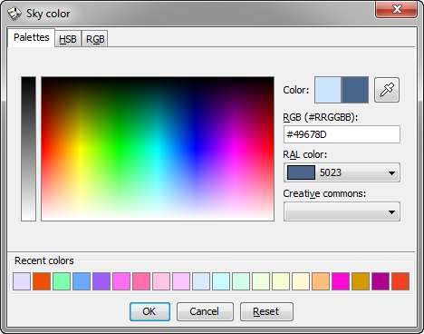Select the cornflower blue recent color swatch
Screen dimensions: 424x334
(x=82, y=281)
